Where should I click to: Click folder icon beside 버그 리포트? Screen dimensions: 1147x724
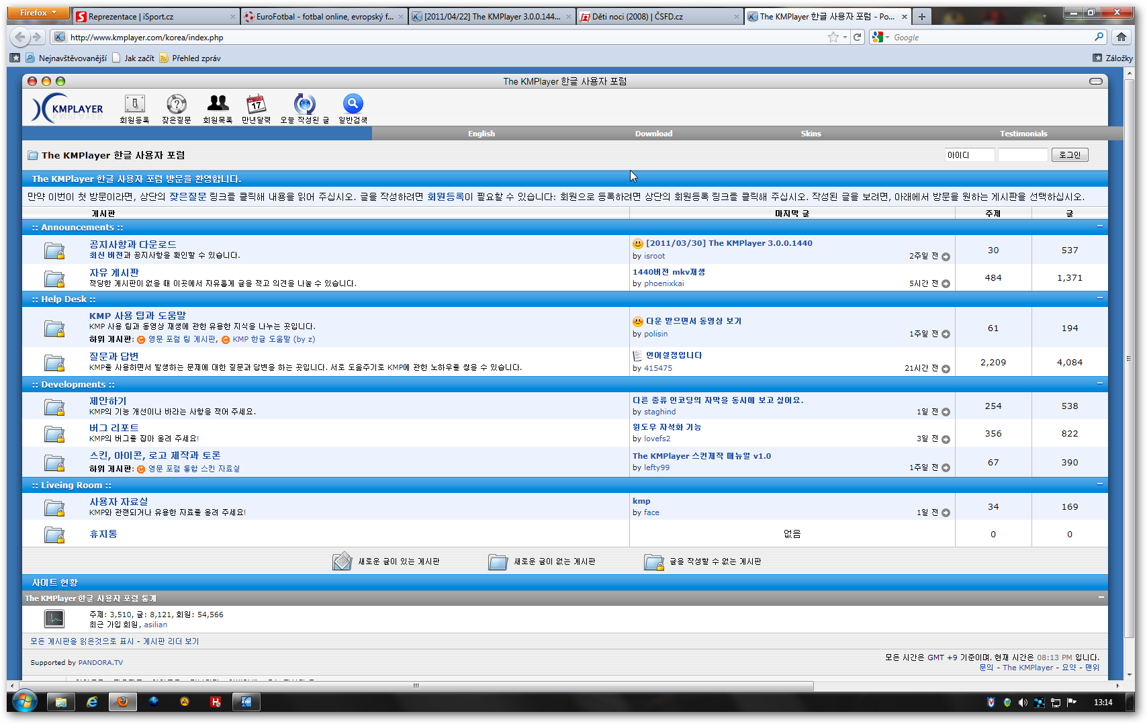[x=54, y=434]
